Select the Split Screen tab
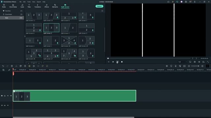The height and width of the screenshot is (118, 211). click(65, 6)
